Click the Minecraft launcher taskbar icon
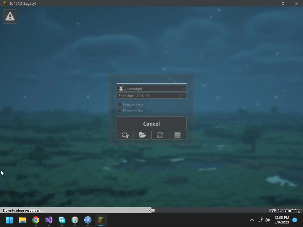 (101, 220)
